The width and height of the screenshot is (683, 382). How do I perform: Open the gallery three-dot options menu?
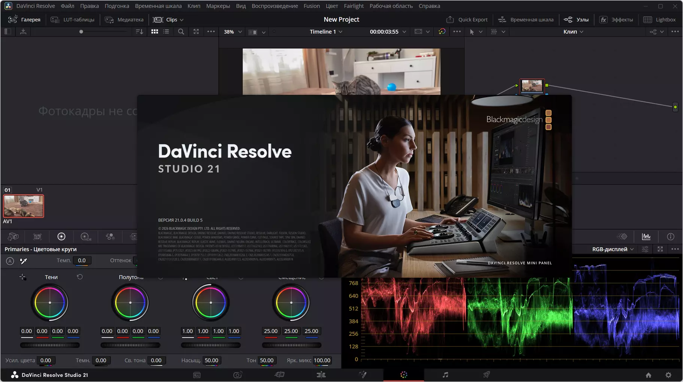(x=211, y=32)
